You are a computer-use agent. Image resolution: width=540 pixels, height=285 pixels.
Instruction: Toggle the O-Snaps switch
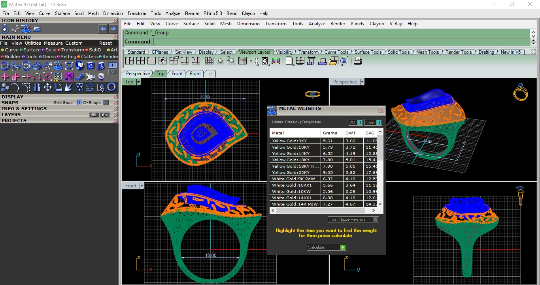106,102
